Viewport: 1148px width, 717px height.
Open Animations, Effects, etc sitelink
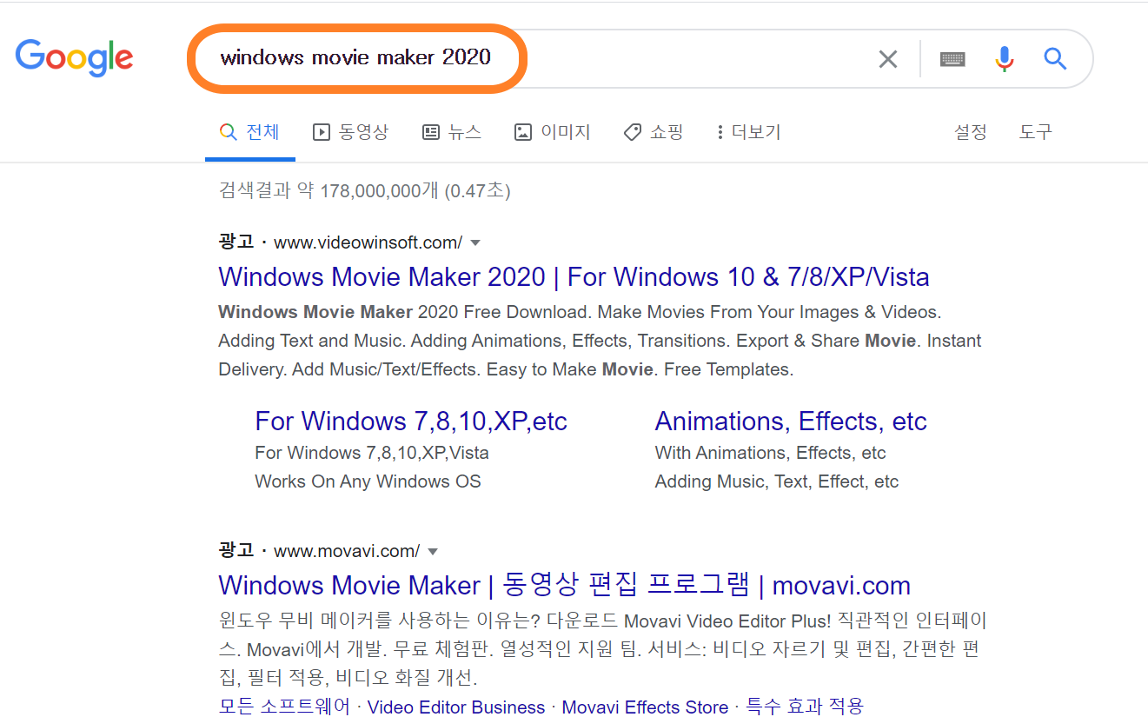pyautogui.click(x=791, y=422)
